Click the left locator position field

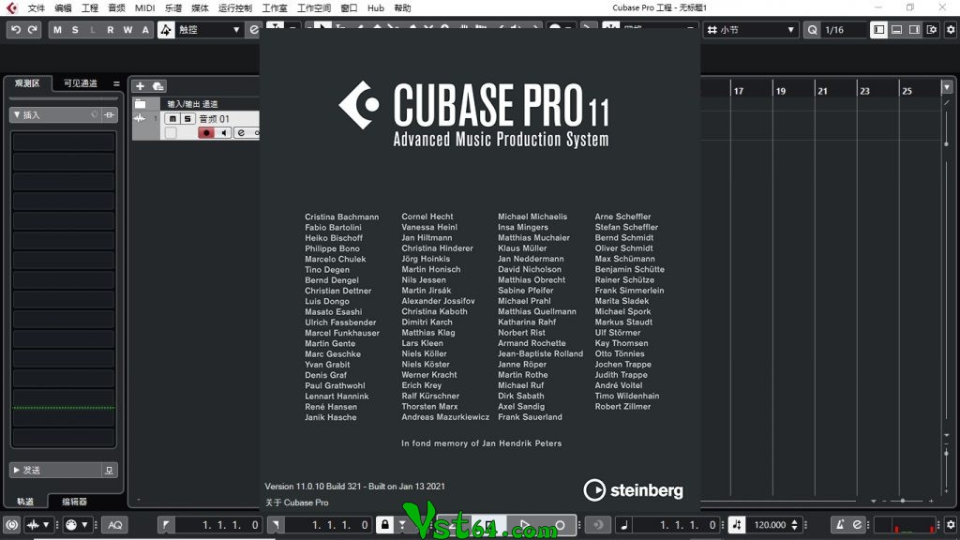(217, 525)
